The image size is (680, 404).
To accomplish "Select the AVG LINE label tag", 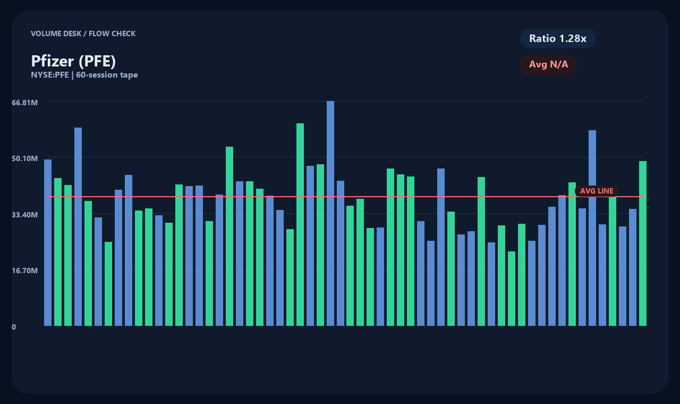I will (x=597, y=191).
